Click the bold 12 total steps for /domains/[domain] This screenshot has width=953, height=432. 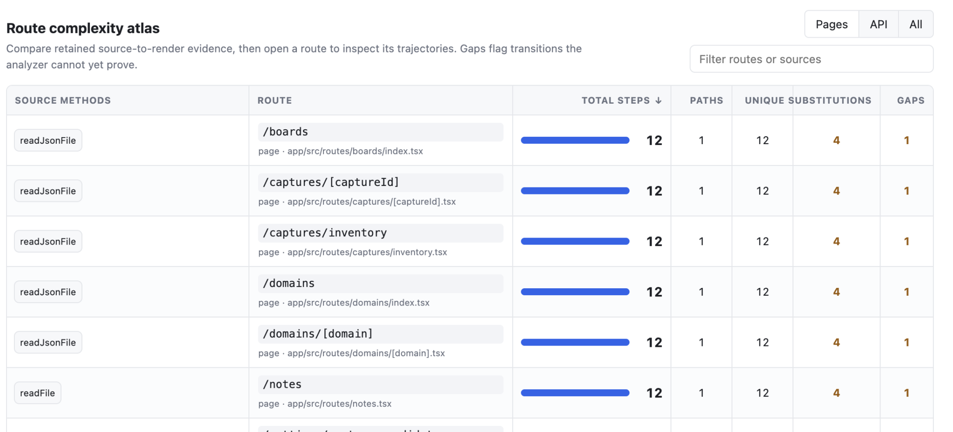click(654, 343)
